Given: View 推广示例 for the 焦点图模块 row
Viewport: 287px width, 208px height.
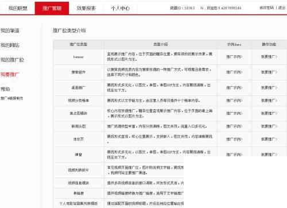Looking at the screenshot, I should tap(234, 113).
